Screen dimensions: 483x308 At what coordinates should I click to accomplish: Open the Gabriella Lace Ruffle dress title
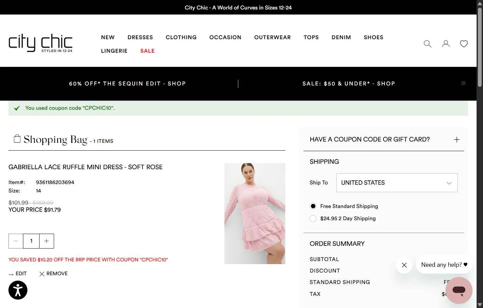coord(86,167)
